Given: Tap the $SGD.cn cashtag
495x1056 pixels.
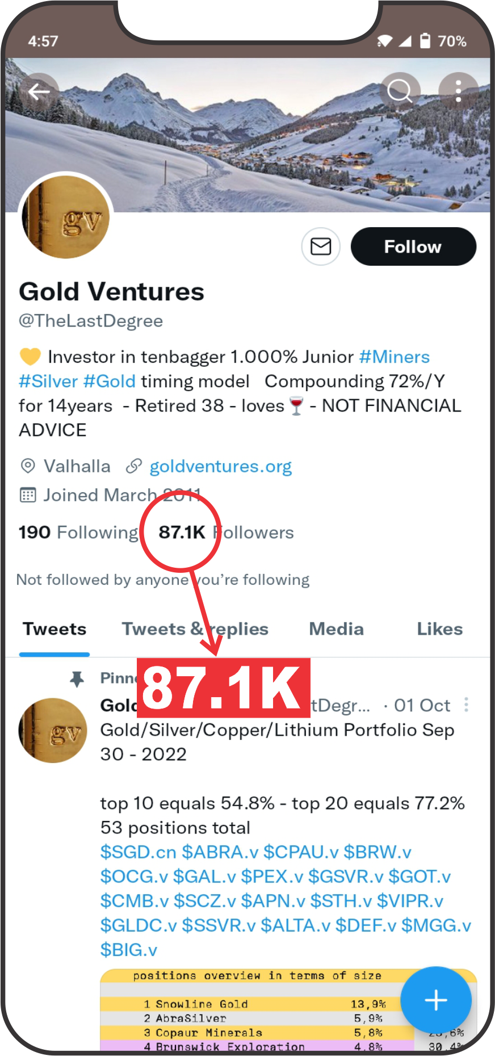Looking at the screenshot, I should coord(138,852).
